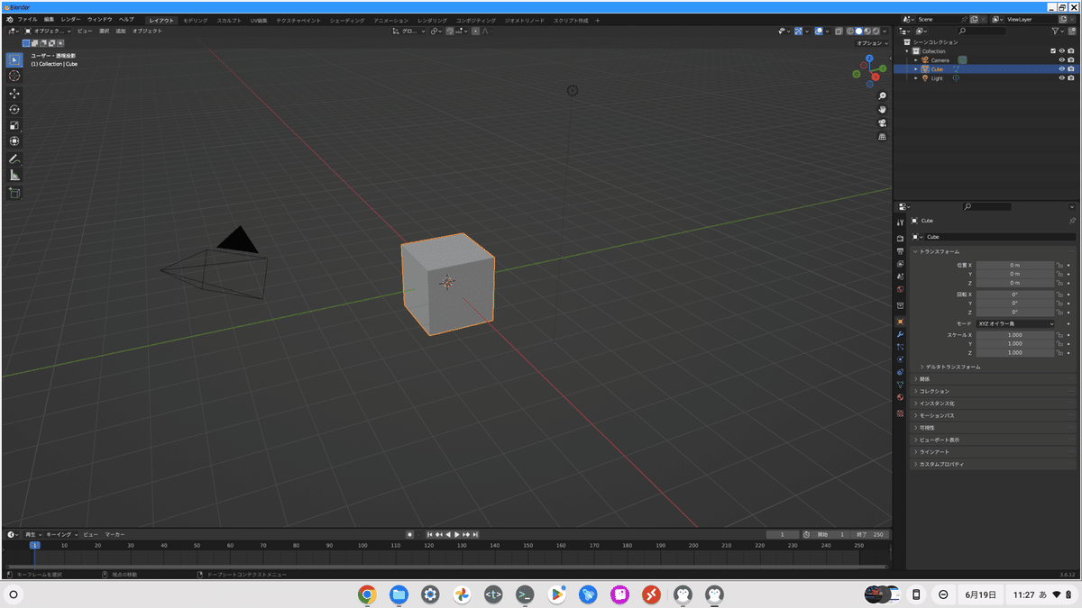Open the Object Constraints properties tab

click(900, 372)
